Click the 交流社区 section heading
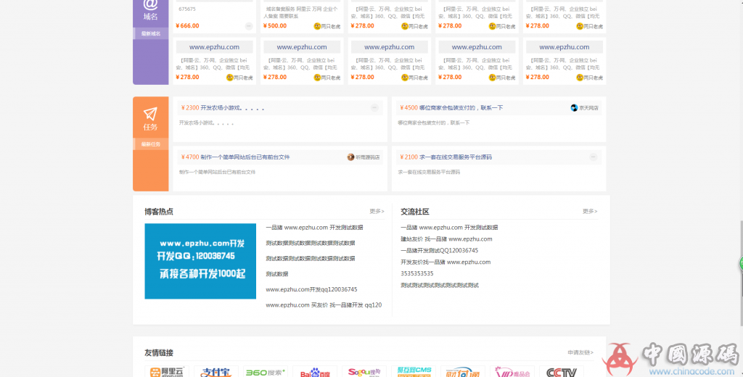The image size is (743, 377). (x=415, y=212)
